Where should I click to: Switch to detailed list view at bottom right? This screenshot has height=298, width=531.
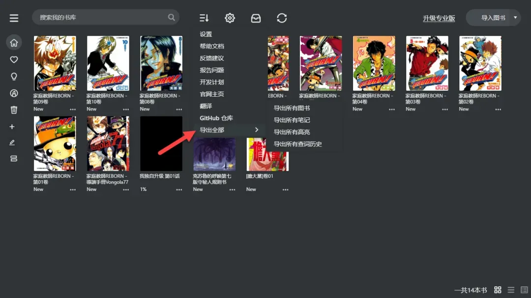523,290
